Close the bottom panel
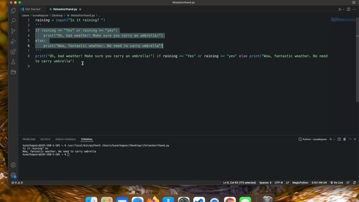Screen dimensions: 359x202 (x=355, y=139)
